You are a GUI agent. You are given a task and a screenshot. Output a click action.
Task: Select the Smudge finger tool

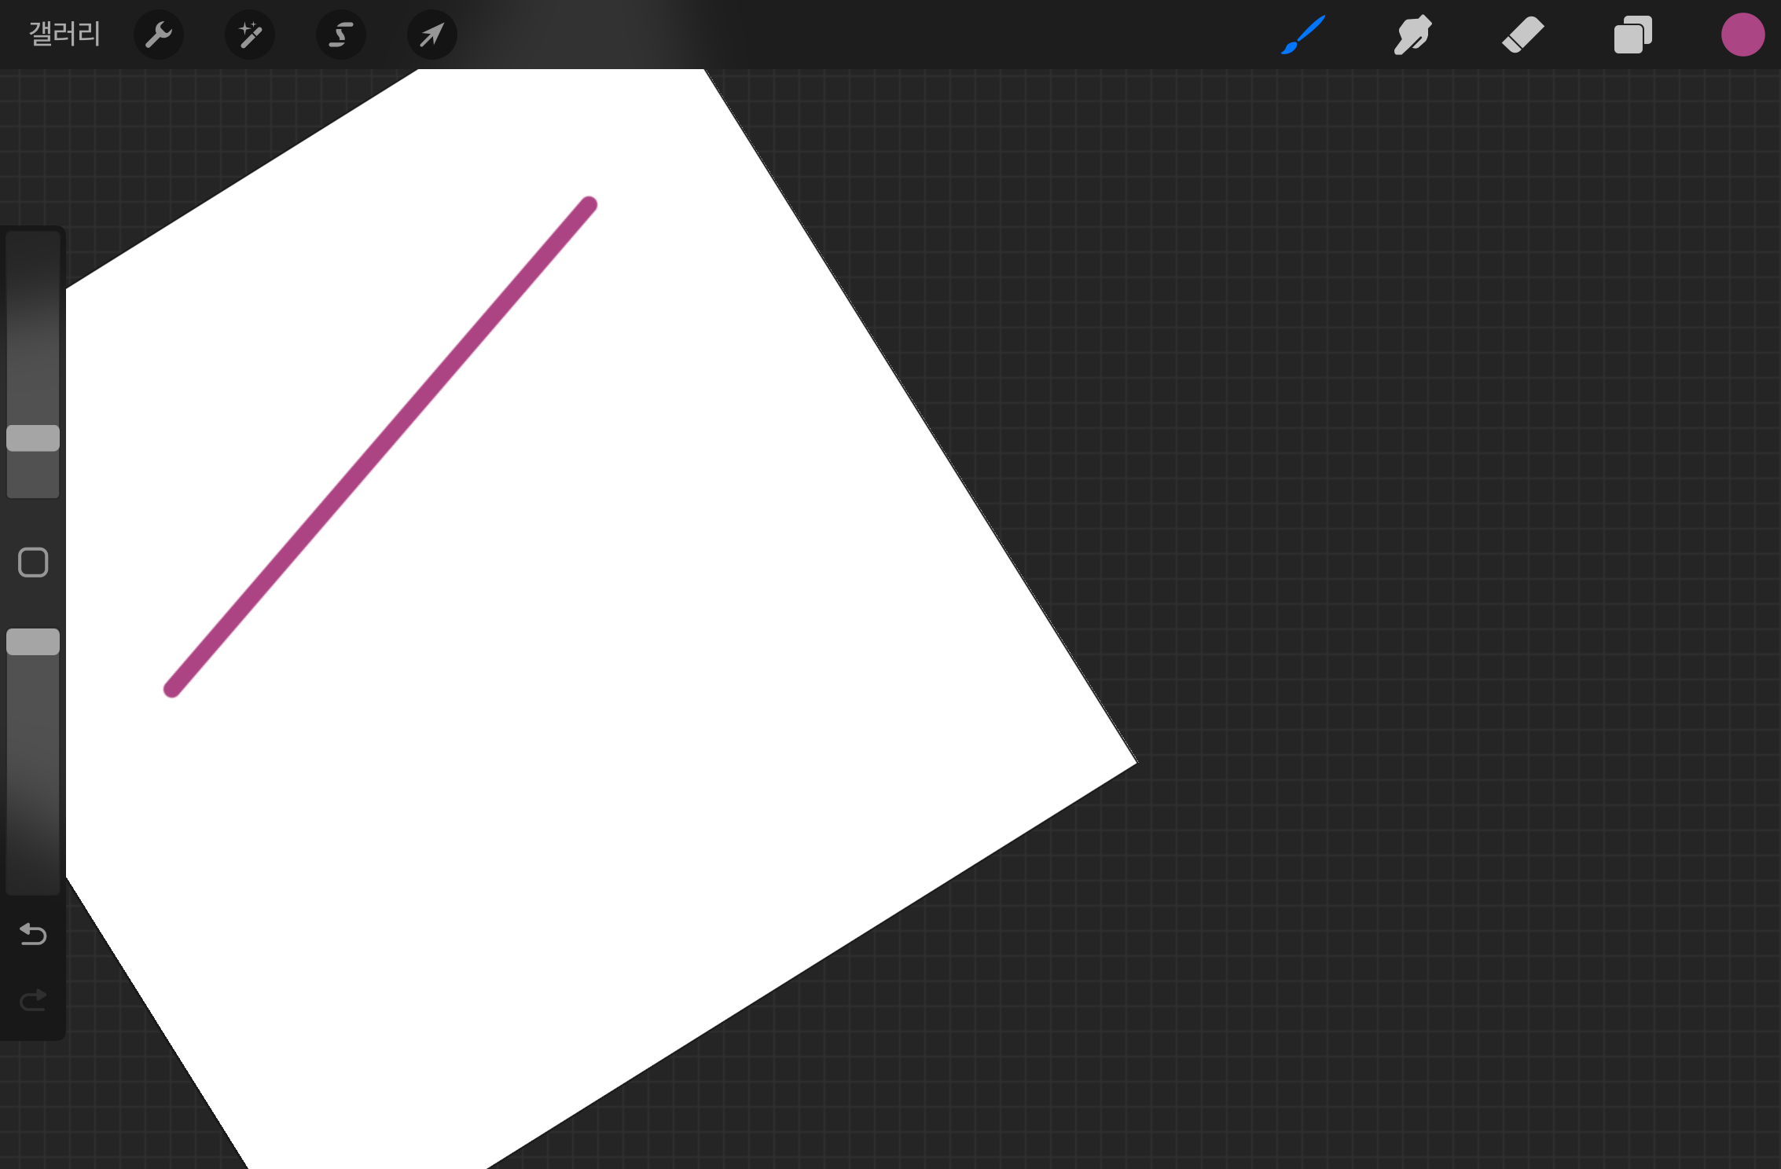[1412, 35]
